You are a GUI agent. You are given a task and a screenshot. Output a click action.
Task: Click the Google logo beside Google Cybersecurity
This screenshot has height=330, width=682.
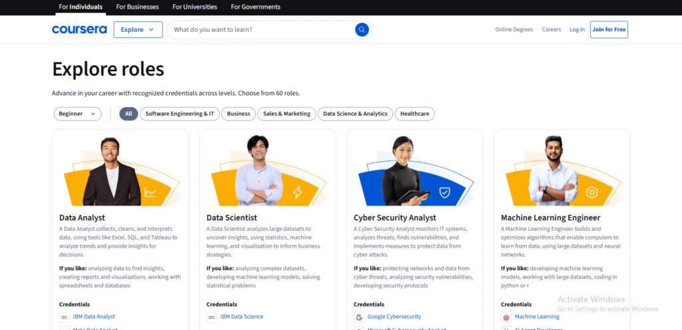click(358, 317)
